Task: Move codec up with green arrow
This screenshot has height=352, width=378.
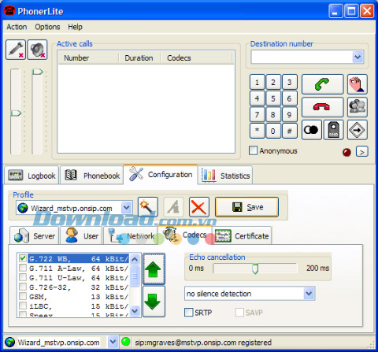Action: pyautogui.click(x=154, y=269)
